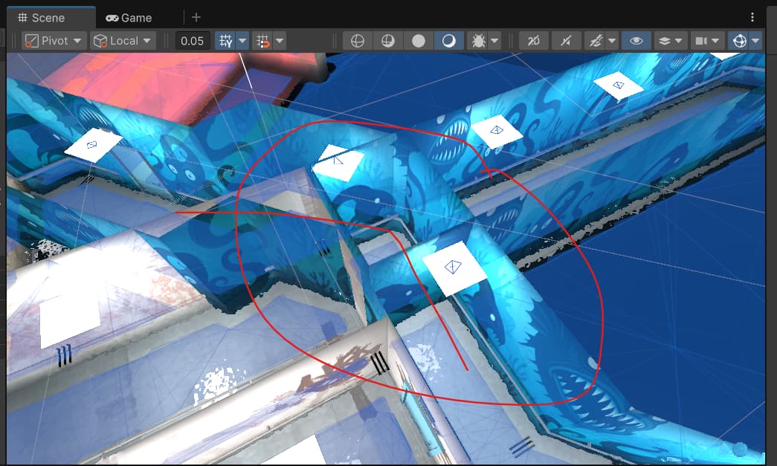This screenshot has width=777, height=466.
Task: Switch to Unlit draw mode circle
Action: (419, 42)
